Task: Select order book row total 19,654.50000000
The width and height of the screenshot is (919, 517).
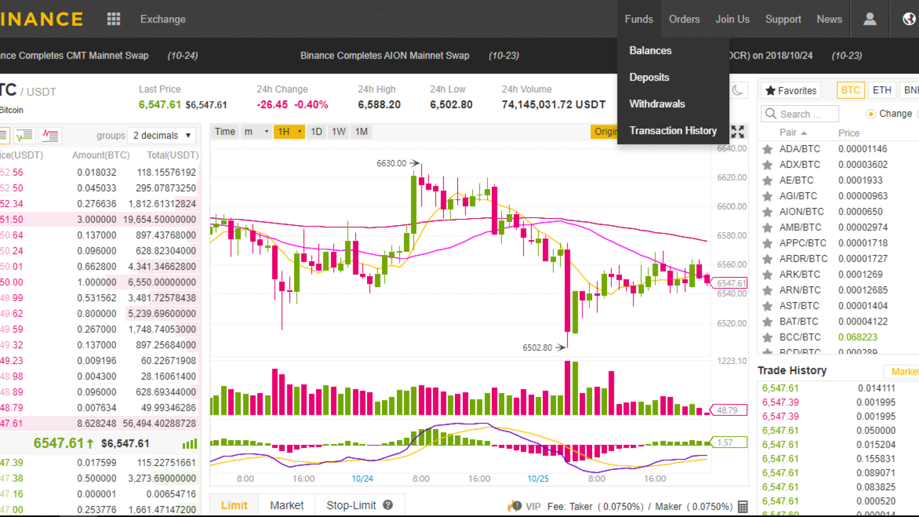Action: tap(101, 219)
